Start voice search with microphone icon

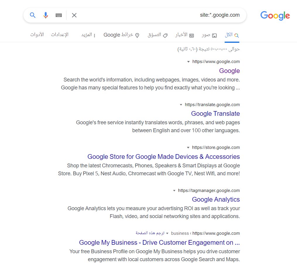pyautogui.click(x=45, y=15)
